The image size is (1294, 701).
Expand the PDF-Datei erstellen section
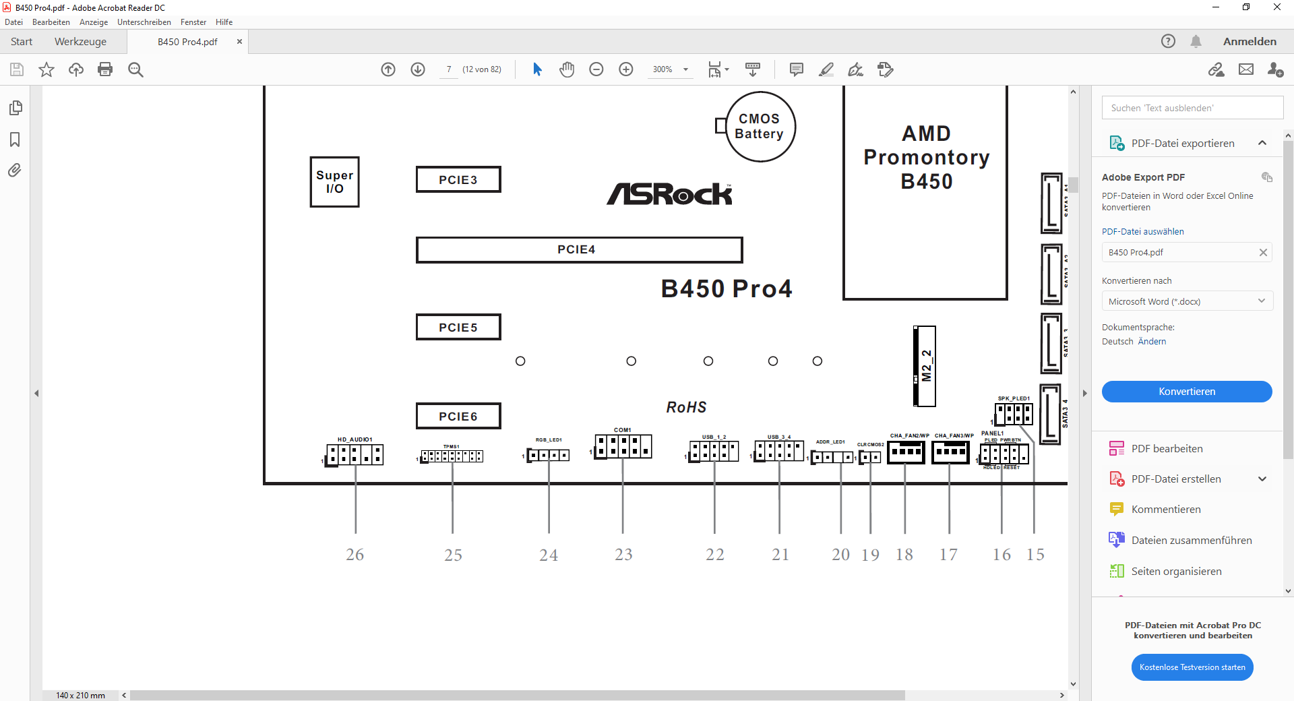tap(1262, 479)
